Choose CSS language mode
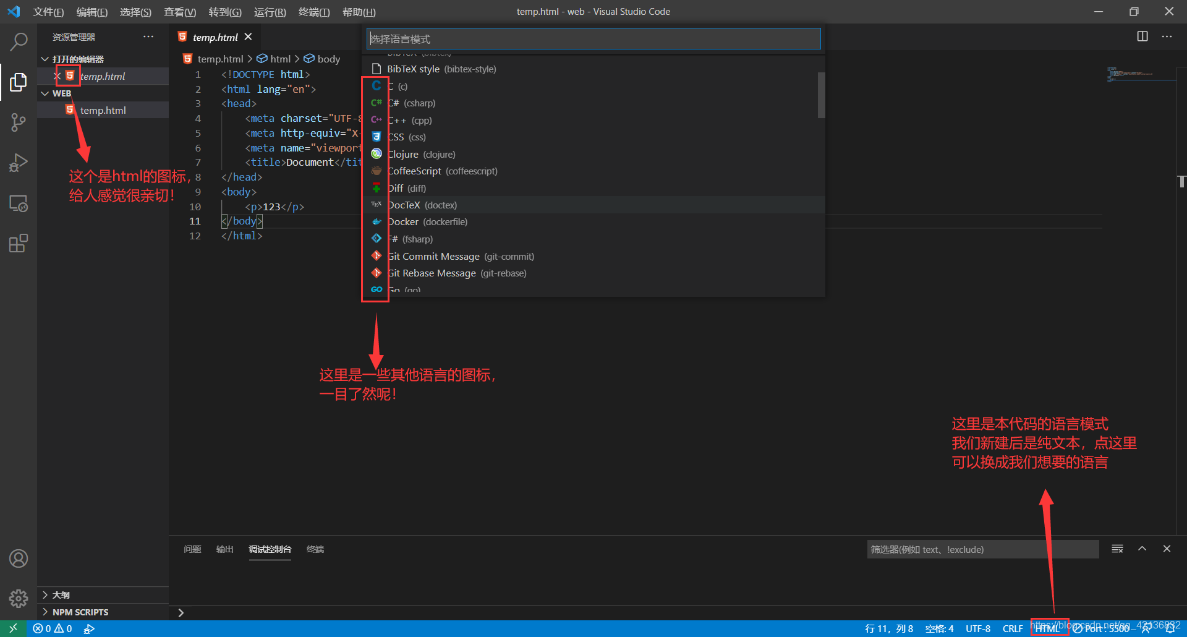 593,137
